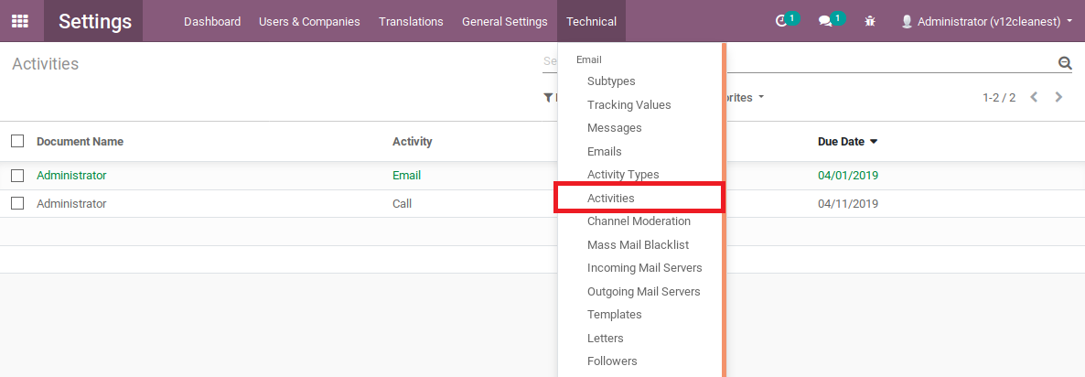Viewport: 1085px width, 377px height.
Task: Open General Settings menu
Action: [504, 21]
